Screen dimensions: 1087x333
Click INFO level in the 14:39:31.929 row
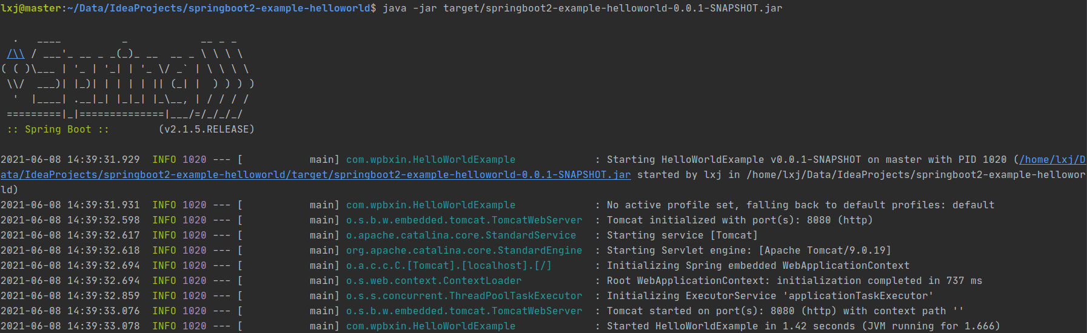[x=164, y=160]
